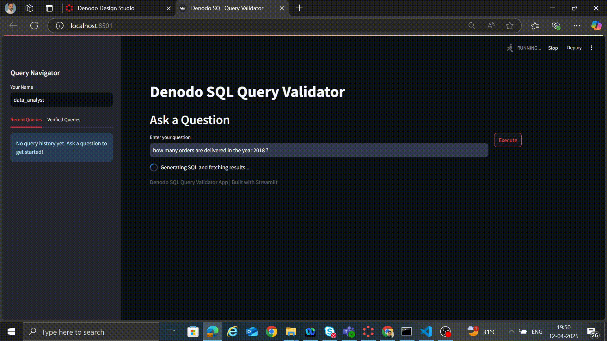Click the zoom out magnifier icon
Screen dimensions: 607x341
pyautogui.click(x=472, y=26)
